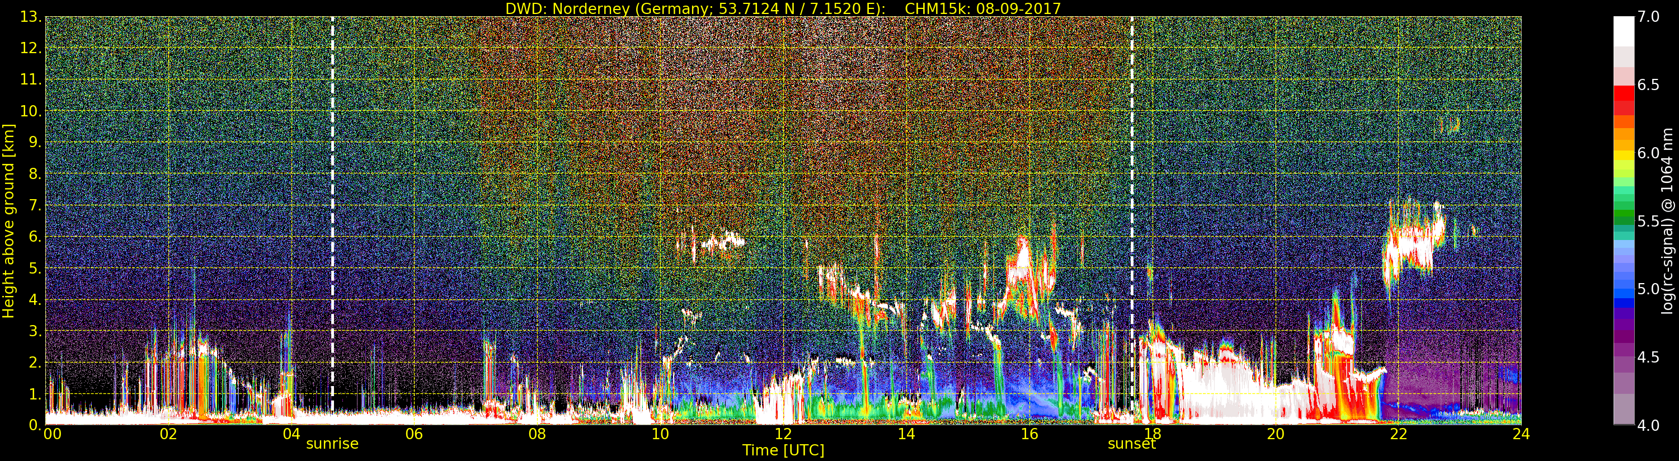Viewport: 1679px width, 461px height.
Task: Click the '04' tick on the time axis
Action: (291, 434)
